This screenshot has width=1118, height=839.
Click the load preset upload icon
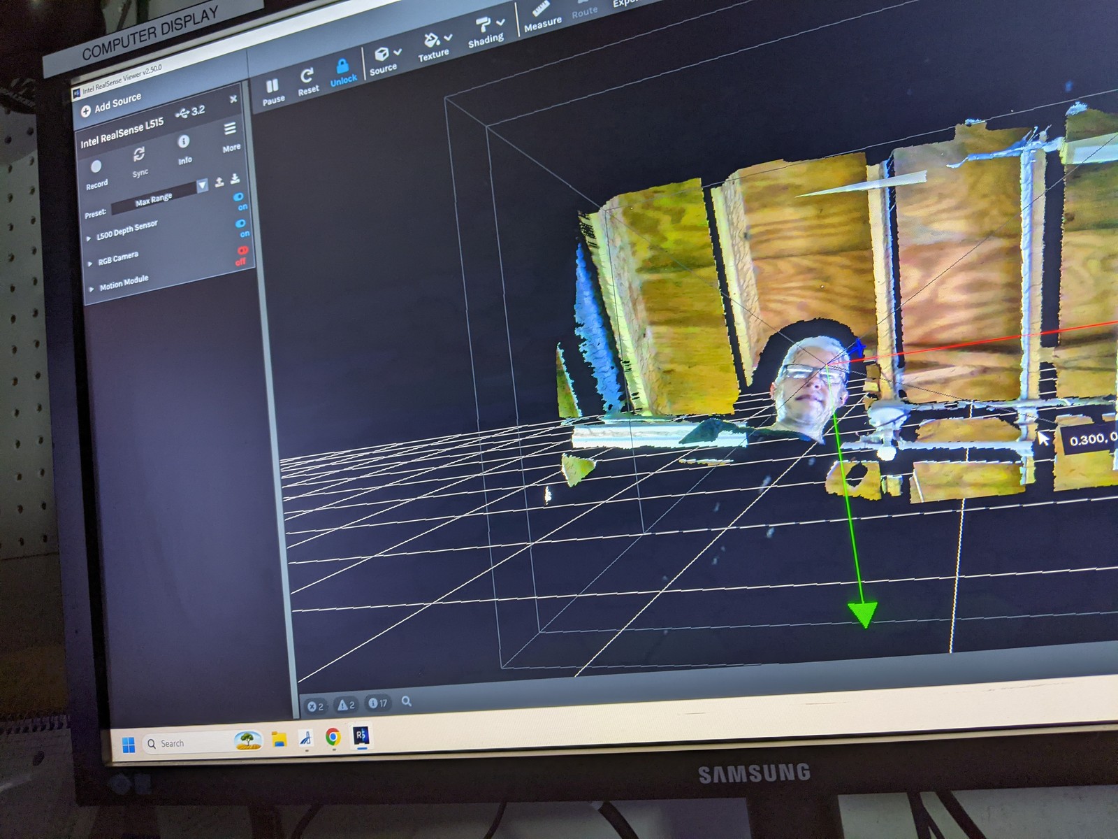point(219,182)
